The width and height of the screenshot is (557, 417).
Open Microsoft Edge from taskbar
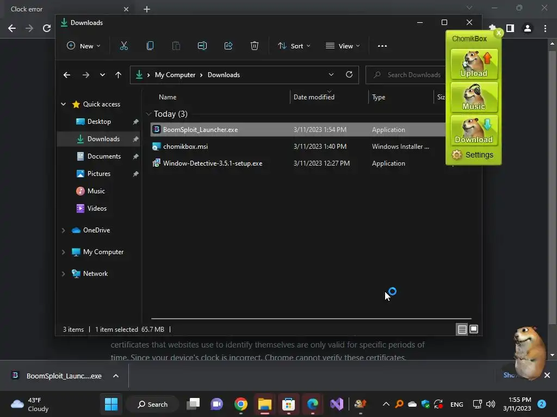coord(313,404)
